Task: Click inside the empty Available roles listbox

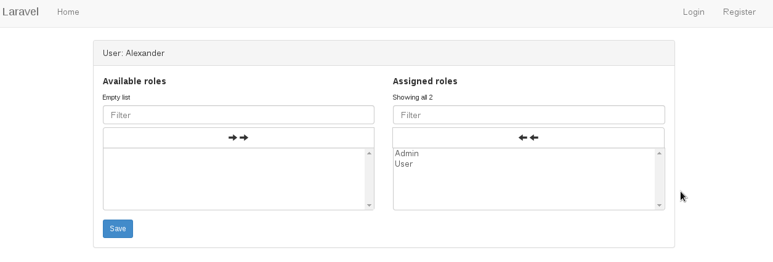Action: coord(234,179)
